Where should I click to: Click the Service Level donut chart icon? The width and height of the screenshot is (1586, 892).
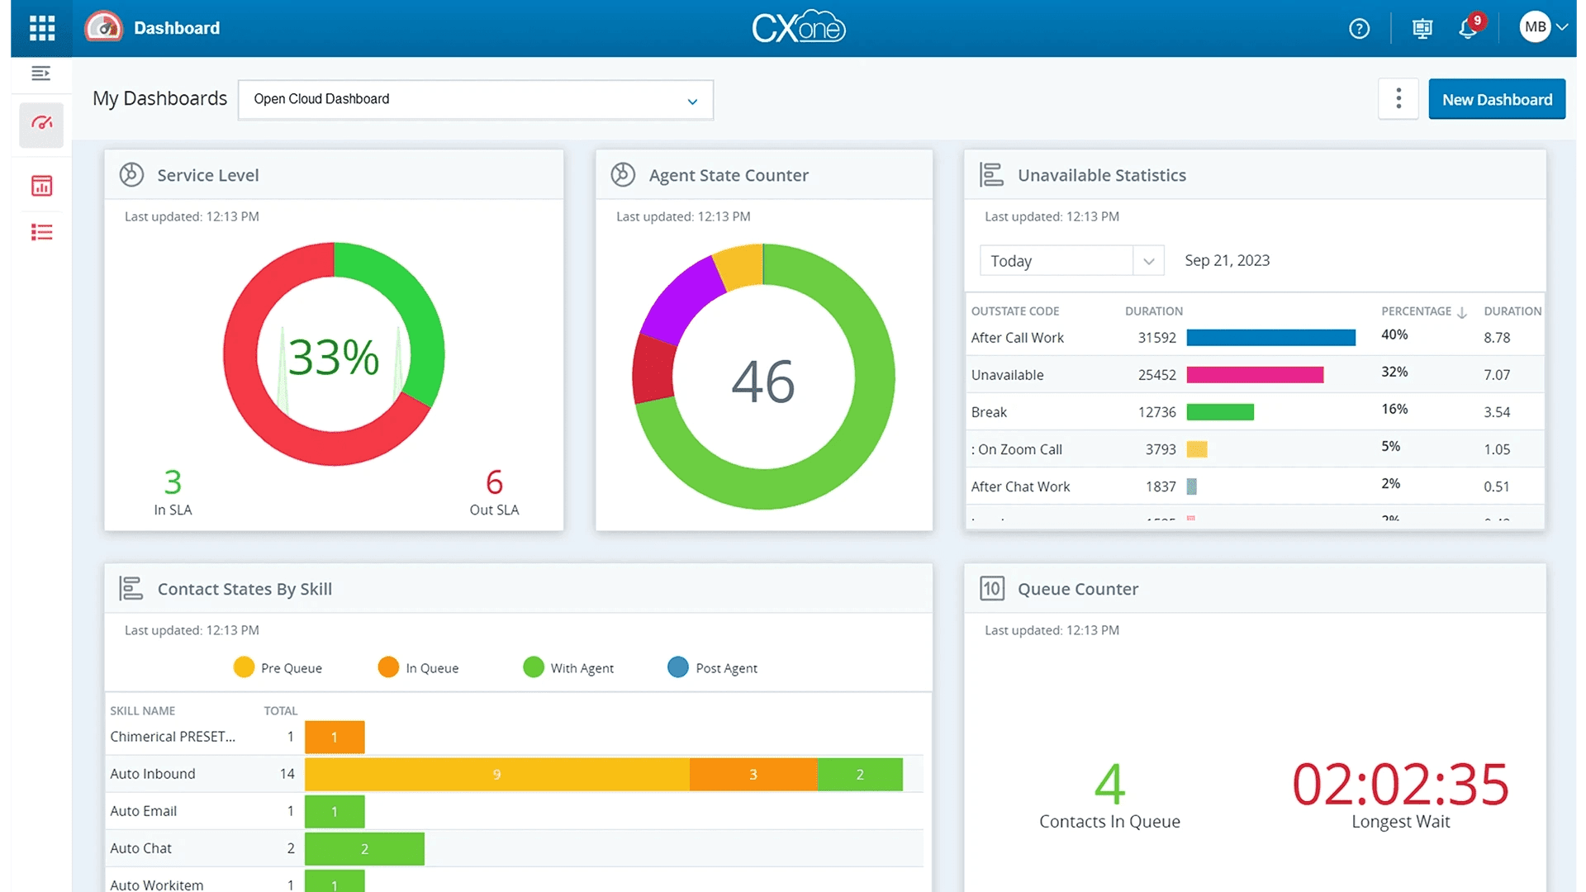click(x=130, y=174)
